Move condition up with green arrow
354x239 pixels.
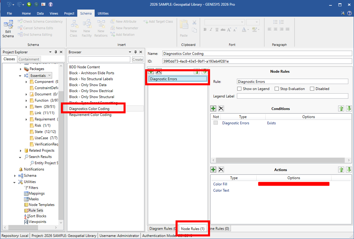[x=341, y=108]
